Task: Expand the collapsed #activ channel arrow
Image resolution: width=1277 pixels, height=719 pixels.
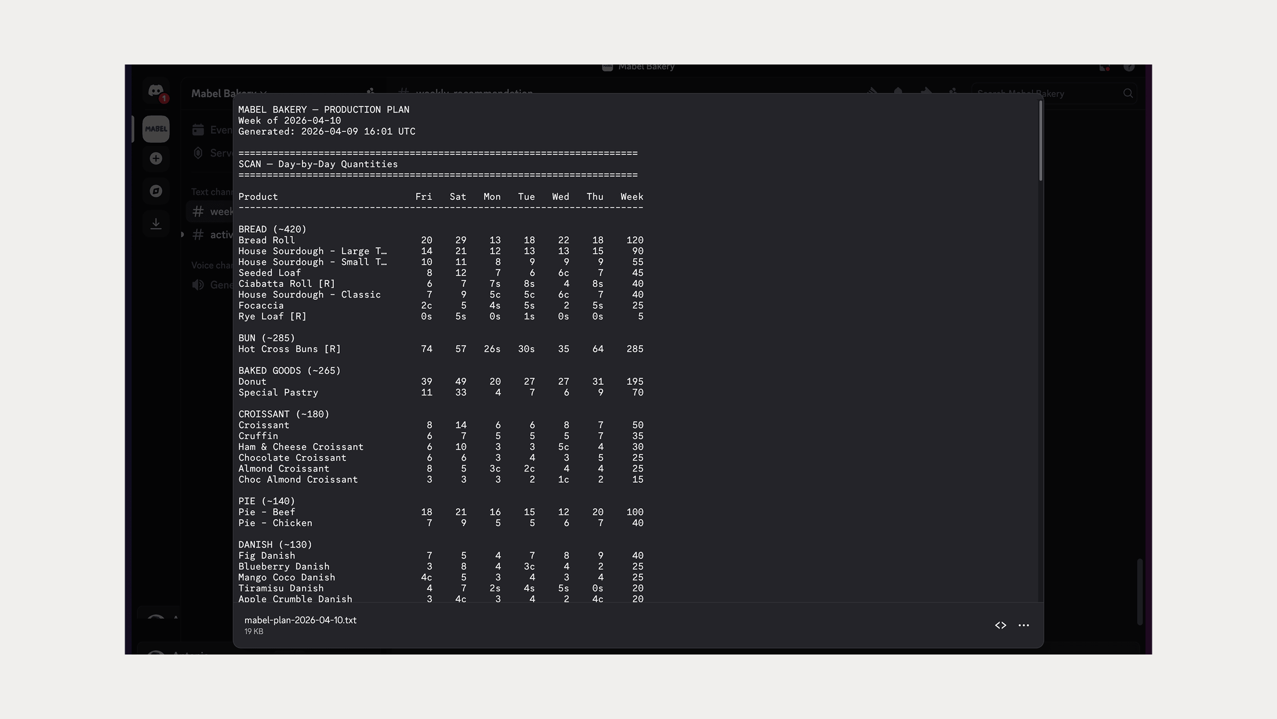Action: click(x=182, y=235)
